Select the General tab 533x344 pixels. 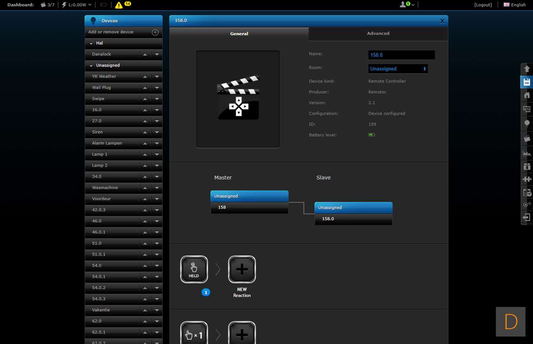(x=239, y=34)
